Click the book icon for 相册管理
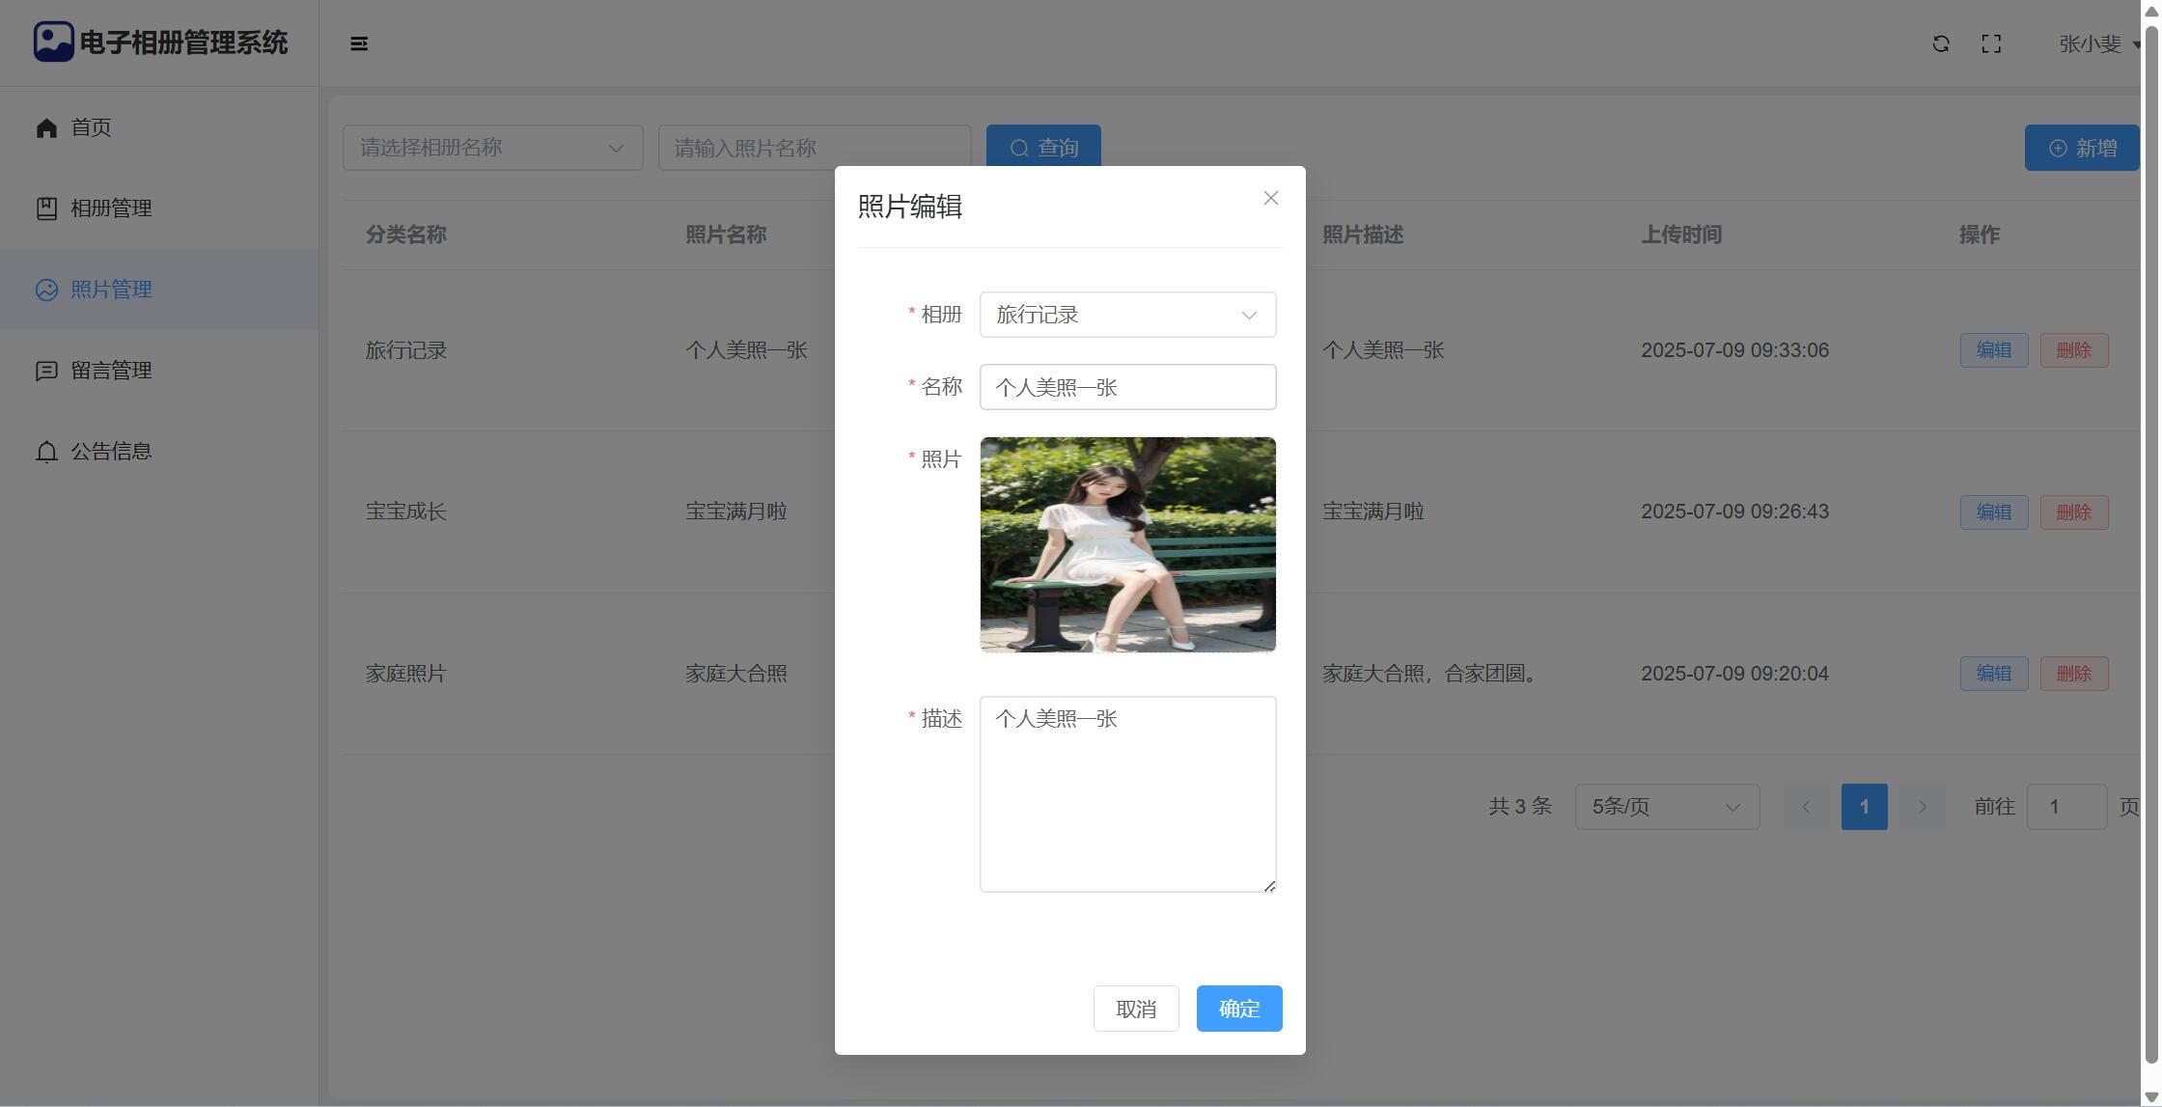This screenshot has height=1107, width=2162. coord(46,208)
